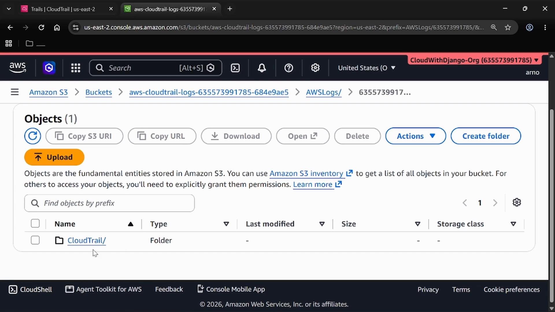Close the Trails CloudTrail tab
This screenshot has width=555, height=312.
tap(111, 9)
